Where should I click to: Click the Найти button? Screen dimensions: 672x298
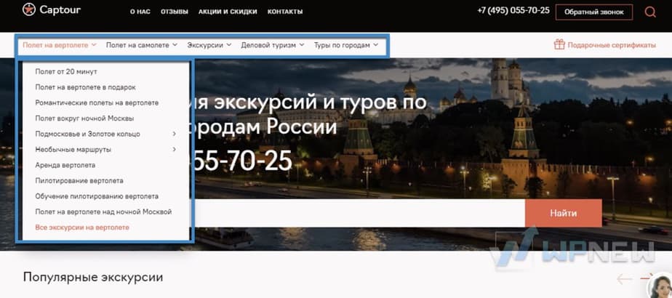click(x=563, y=213)
